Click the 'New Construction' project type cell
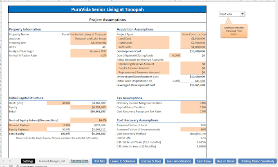Viewport: 278px width, 167px height. [193, 34]
